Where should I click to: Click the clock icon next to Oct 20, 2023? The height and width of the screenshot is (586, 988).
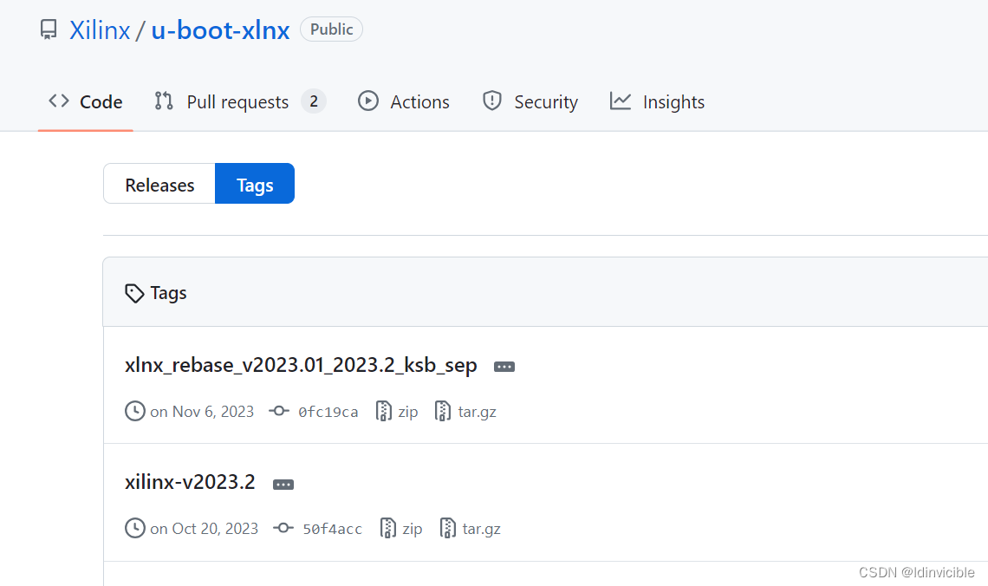coord(135,528)
